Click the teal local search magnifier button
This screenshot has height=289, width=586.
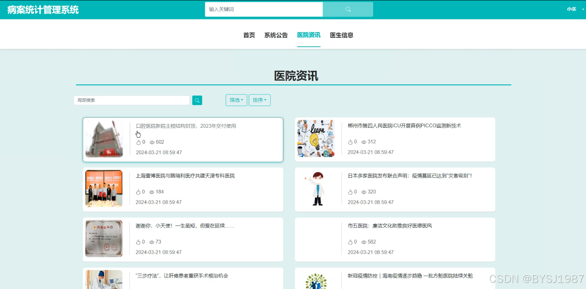[197, 100]
